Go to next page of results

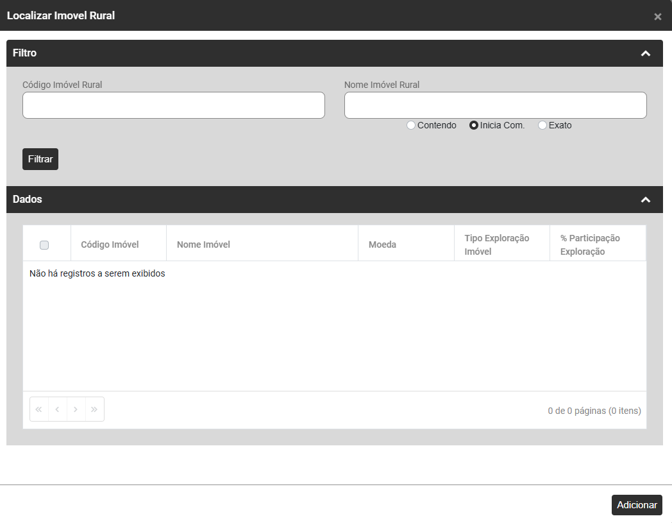[76, 409]
